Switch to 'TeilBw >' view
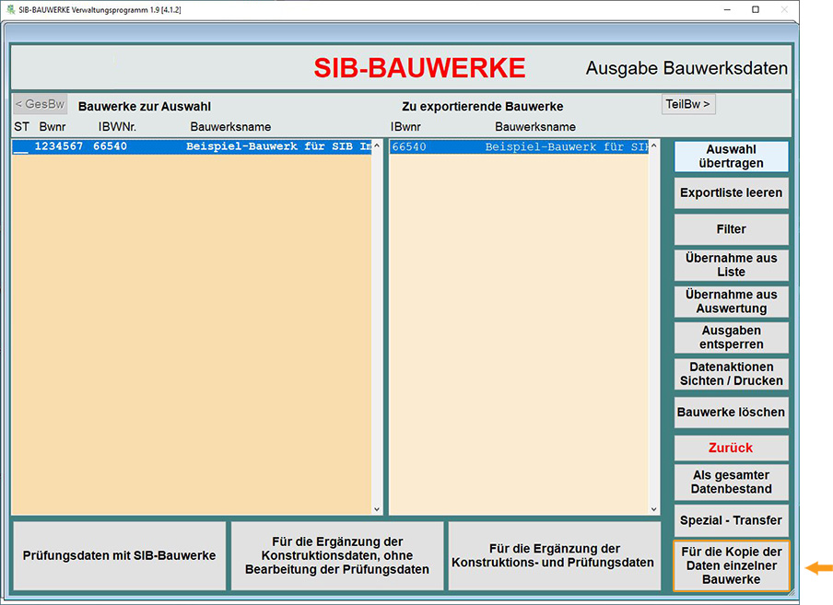This screenshot has height=605, width=833. pos(687,104)
